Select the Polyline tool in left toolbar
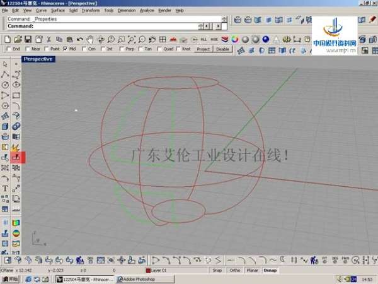The width and height of the screenshot is (378, 284). [5, 74]
